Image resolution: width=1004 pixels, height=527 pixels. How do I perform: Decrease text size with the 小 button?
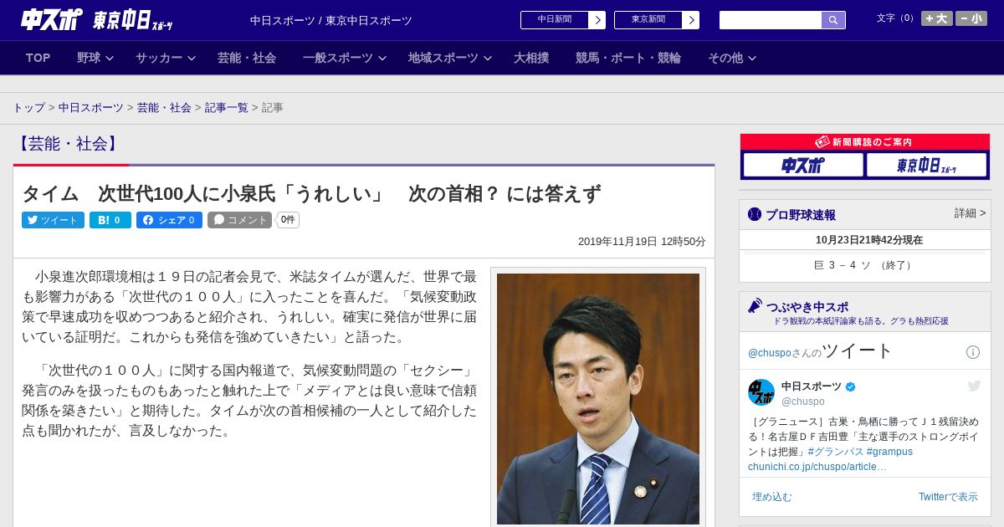[971, 18]
